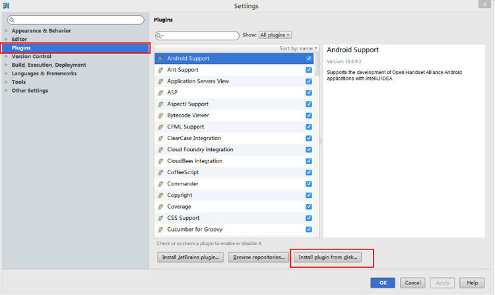
Task: Click Browse repositories button
Action: (259, 257)
